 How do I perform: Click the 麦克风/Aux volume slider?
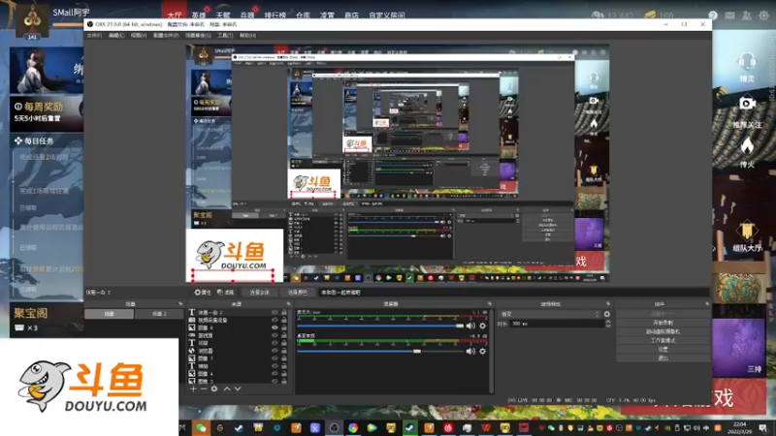point(380,326)
